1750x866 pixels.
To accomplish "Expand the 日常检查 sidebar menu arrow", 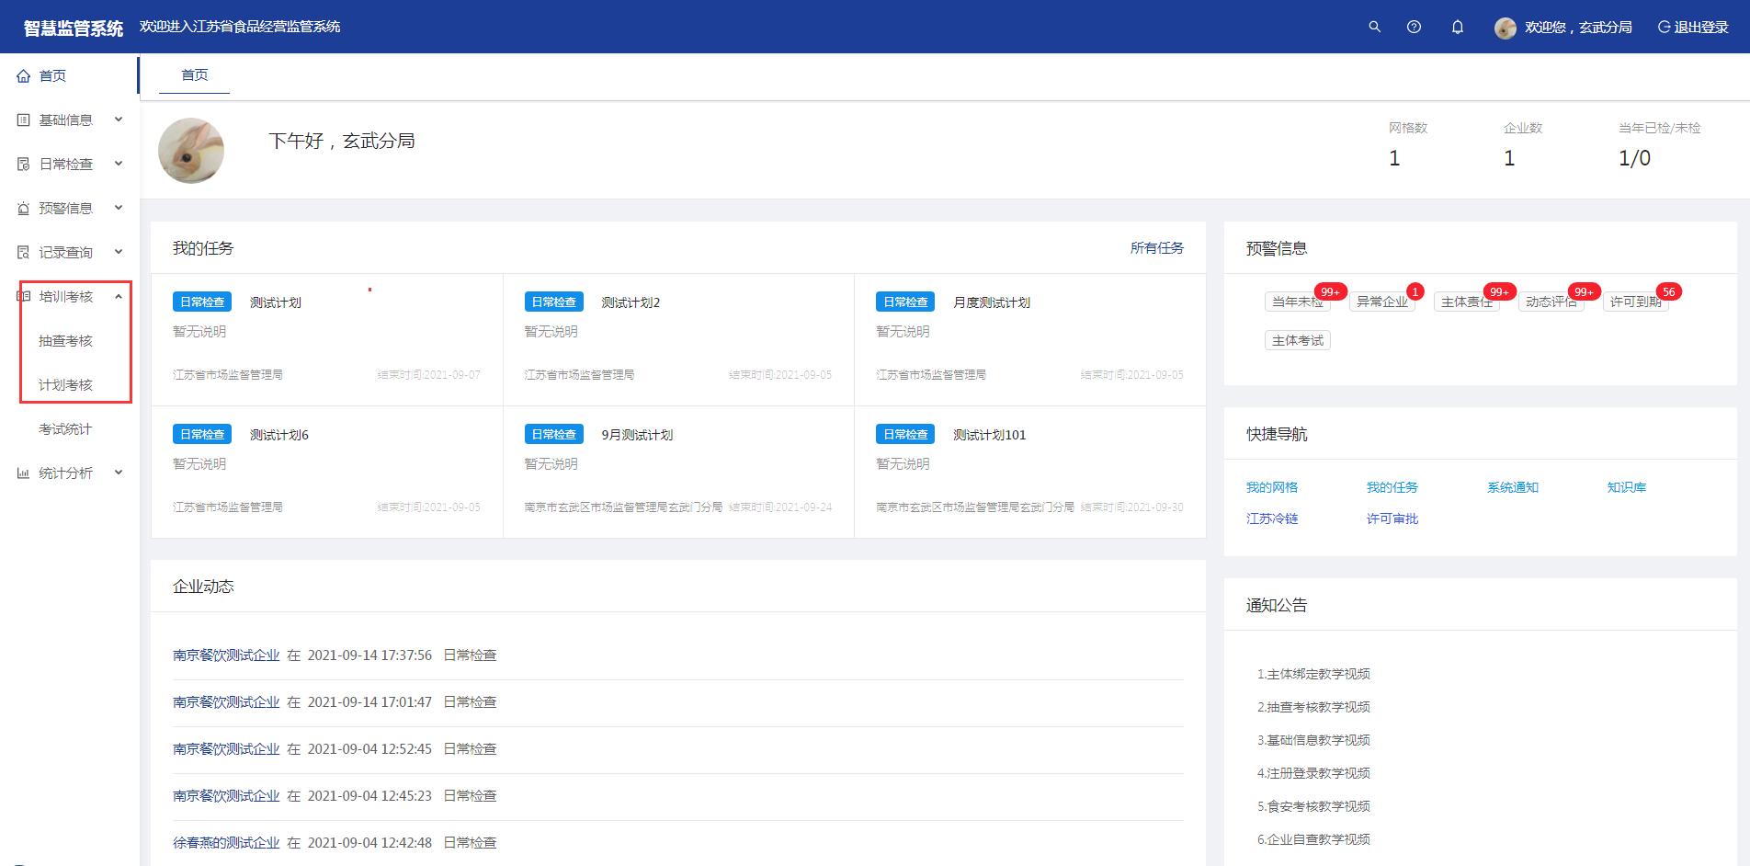I will click(x=119, y=164).
